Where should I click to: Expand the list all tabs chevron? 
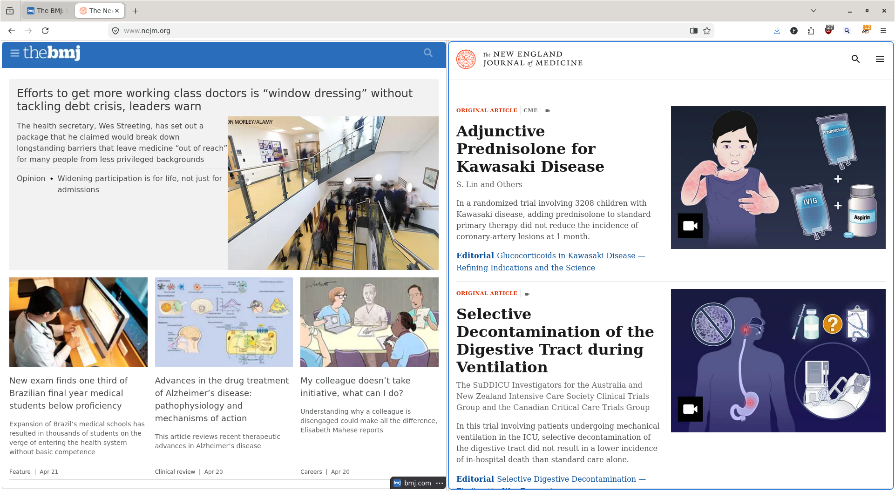[813, 11]
